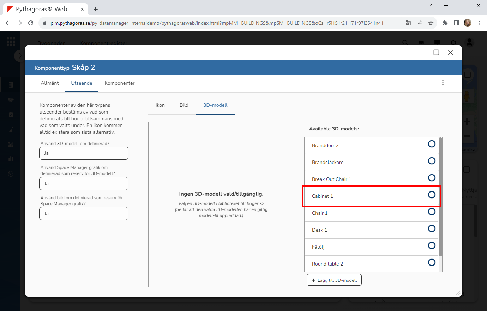The height and width of the screenshot is (311, 487).
Task: Click the three-dot menu in the dialog
Action: [443, 83]
